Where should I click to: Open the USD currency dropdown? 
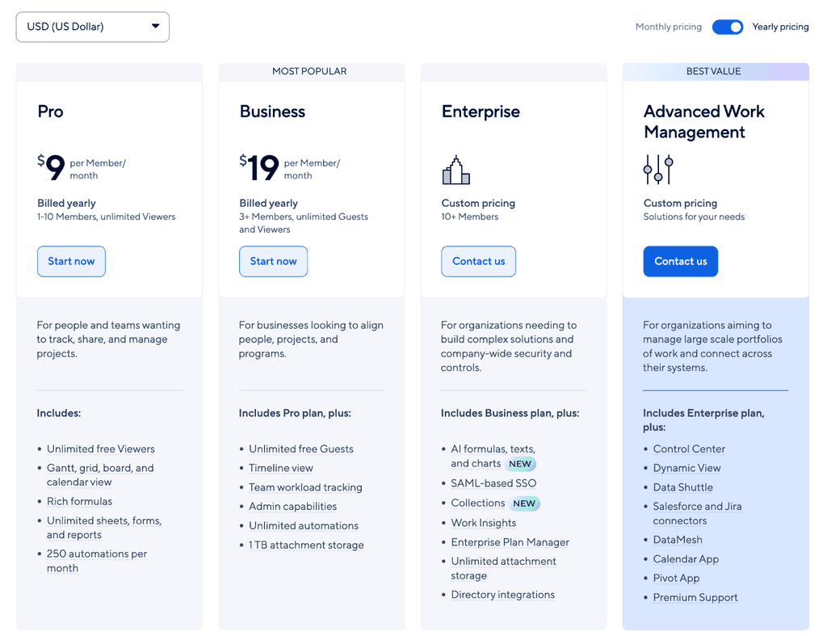[91, 27]
